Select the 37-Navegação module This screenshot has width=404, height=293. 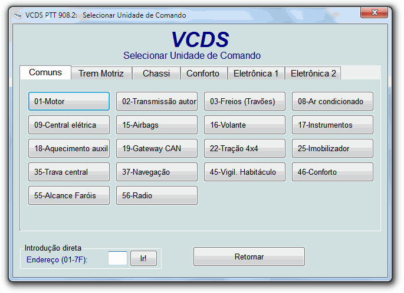point(157,172)
